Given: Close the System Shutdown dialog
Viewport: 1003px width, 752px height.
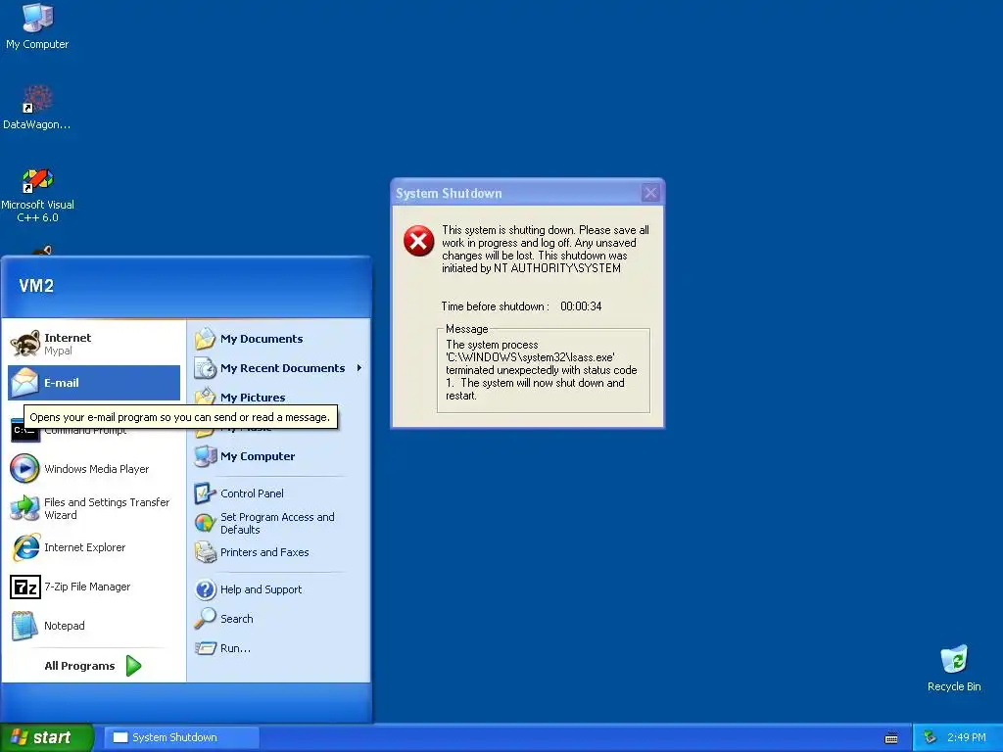Looking at the screenshot, I should [650, 193].
